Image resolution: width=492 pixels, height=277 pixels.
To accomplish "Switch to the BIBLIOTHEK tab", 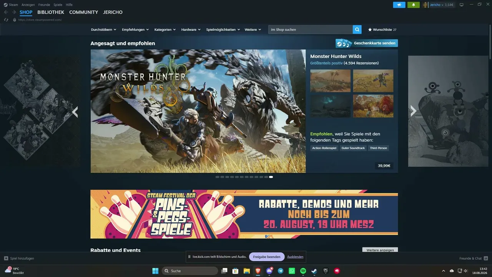I will pos(51,12).
